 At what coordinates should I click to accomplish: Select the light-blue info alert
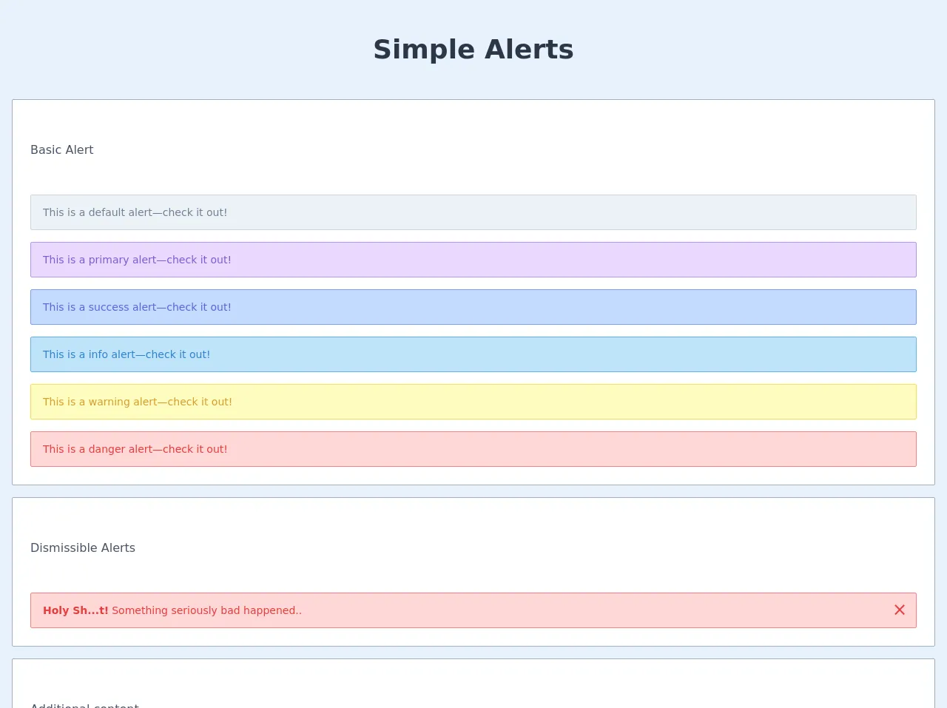pos(473,354)
